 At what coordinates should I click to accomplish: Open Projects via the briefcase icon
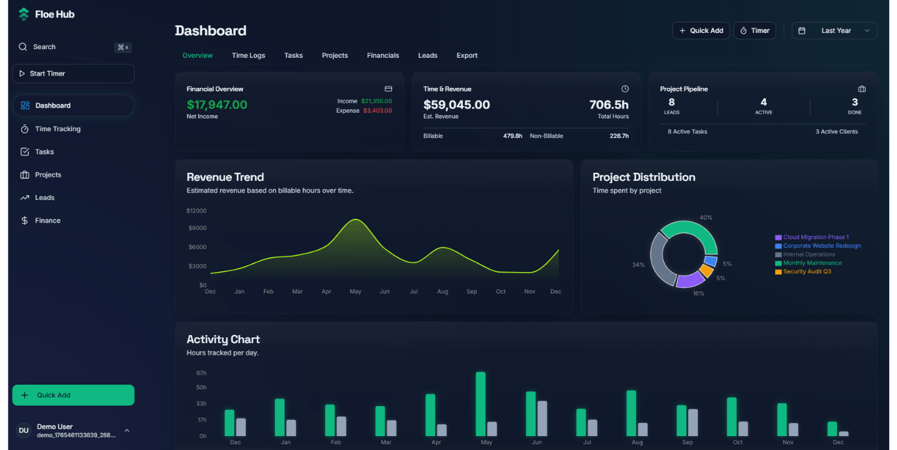tap(25, 174)
